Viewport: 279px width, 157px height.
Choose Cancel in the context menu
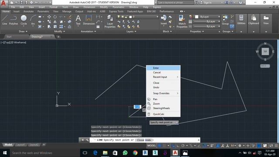tap(163, 72)
